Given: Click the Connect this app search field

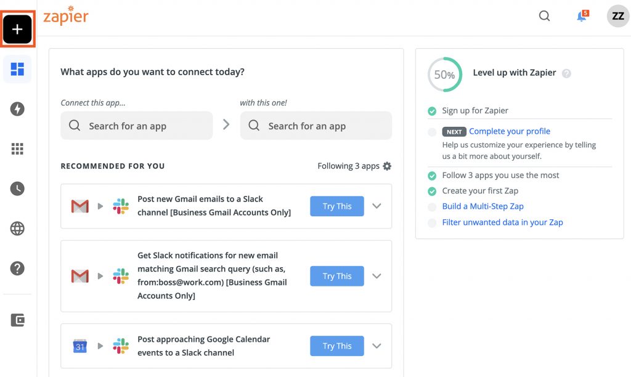Looking at the screenshot, I should click(136, 126).
